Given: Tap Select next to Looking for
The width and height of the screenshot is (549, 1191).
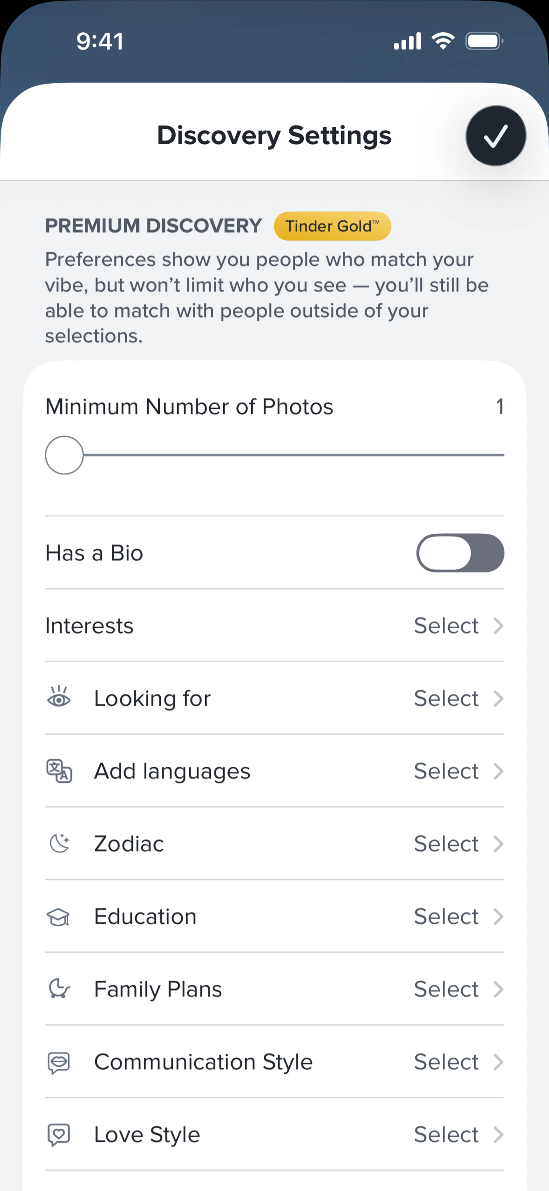Looking at the screenshot, I should click(446, 698).
